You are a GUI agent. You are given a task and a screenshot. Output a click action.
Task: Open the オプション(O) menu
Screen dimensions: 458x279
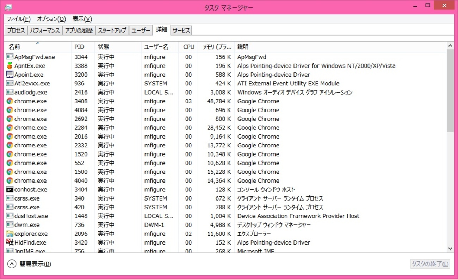(x=51, y=19)
